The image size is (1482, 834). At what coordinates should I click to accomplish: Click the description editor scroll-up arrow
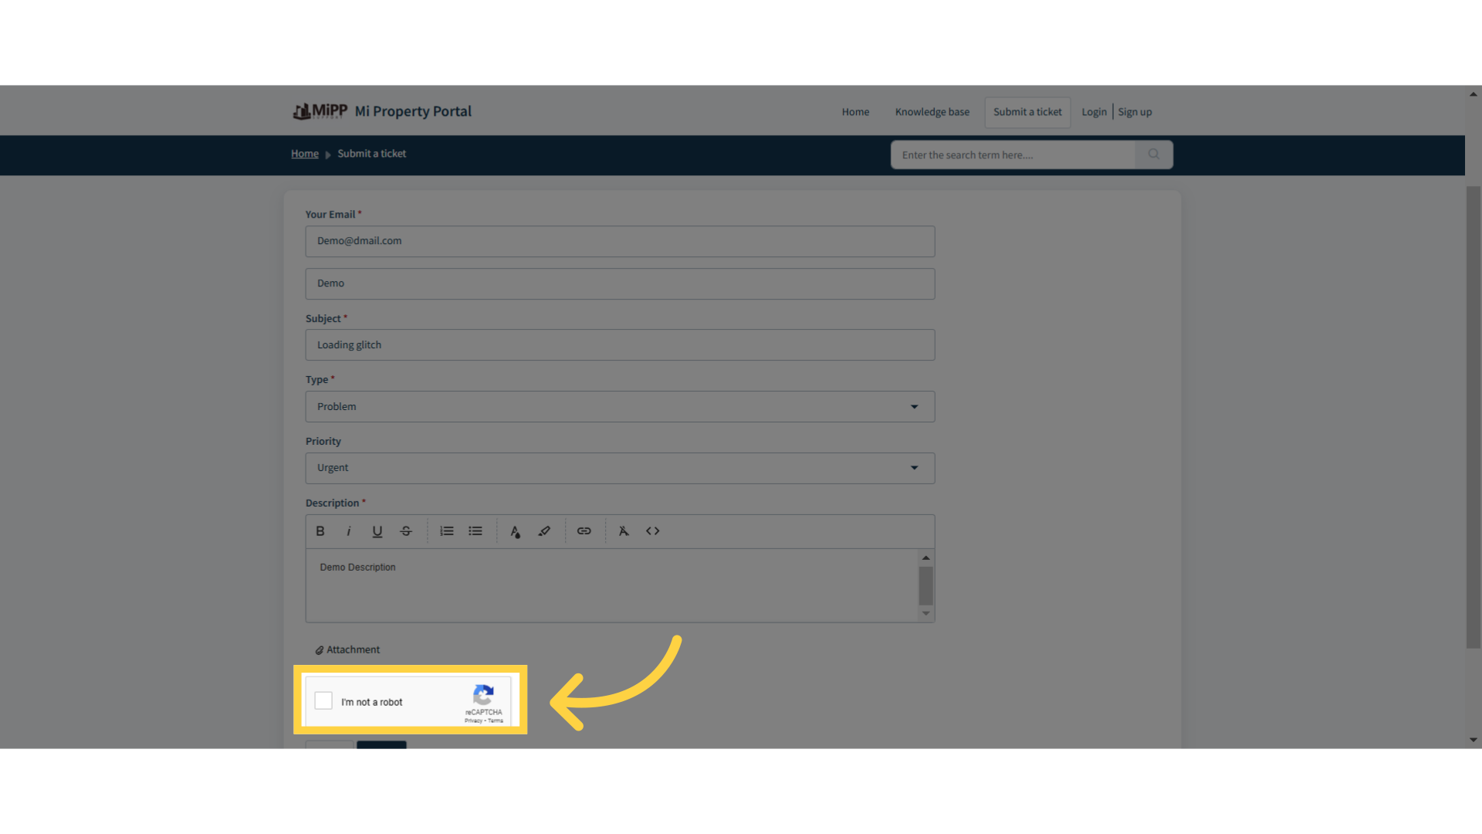[926, 558]
